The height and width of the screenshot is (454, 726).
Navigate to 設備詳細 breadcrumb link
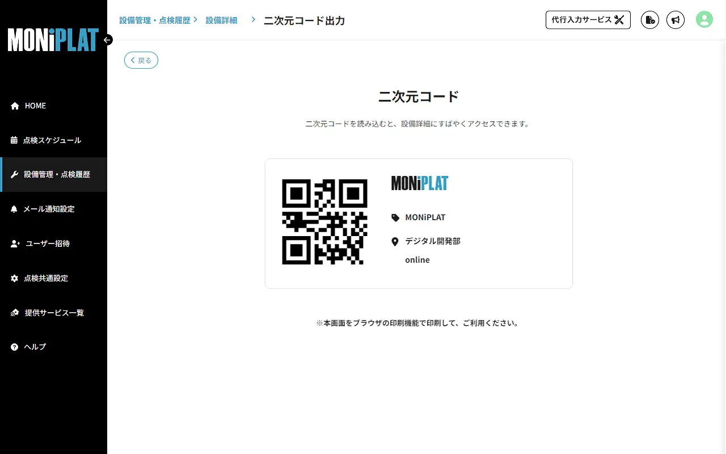click(x=222, y=19)
